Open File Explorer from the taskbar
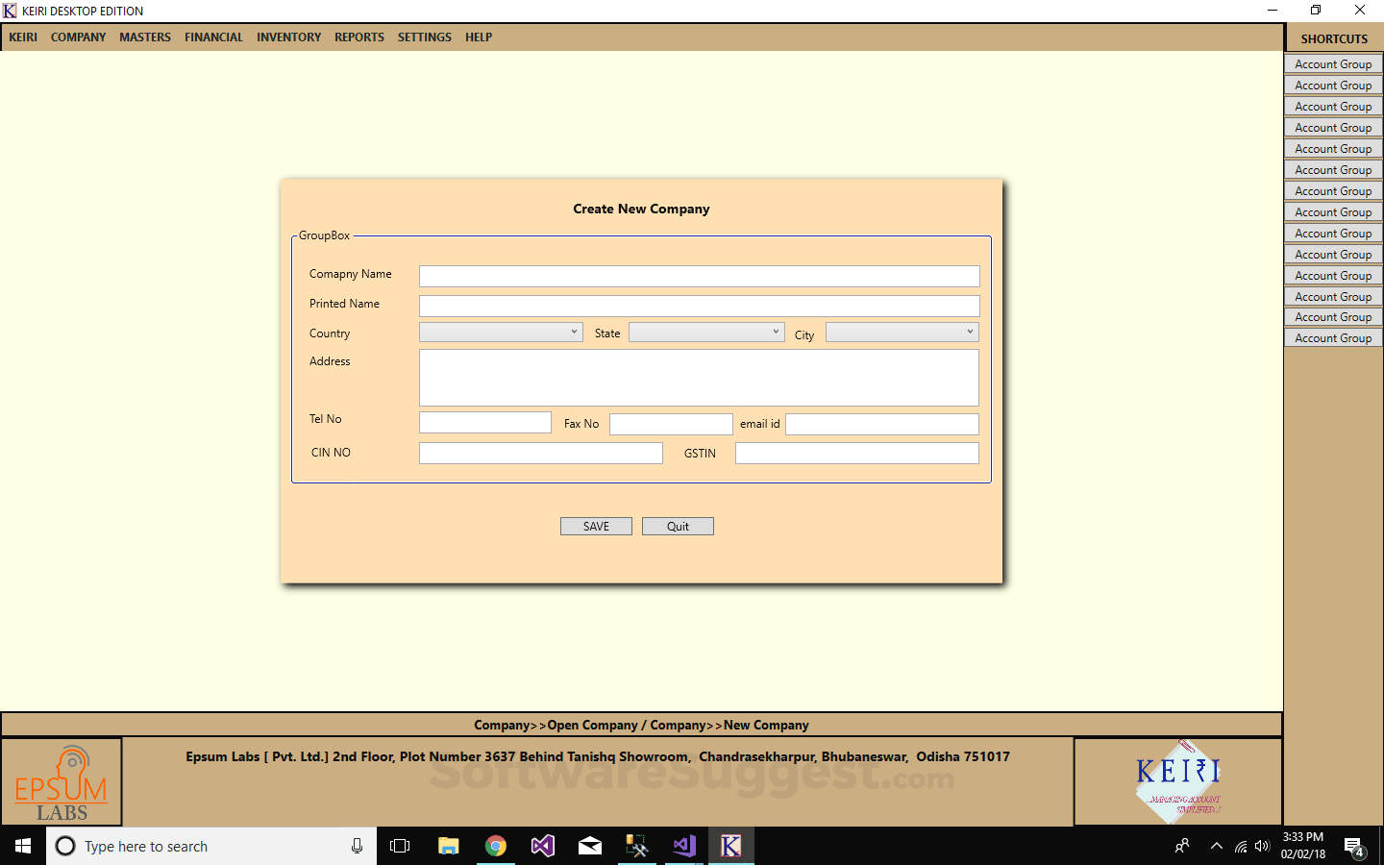Image resolution: width=1384 pixels, height=865 pixels. [x=448, y=846]
